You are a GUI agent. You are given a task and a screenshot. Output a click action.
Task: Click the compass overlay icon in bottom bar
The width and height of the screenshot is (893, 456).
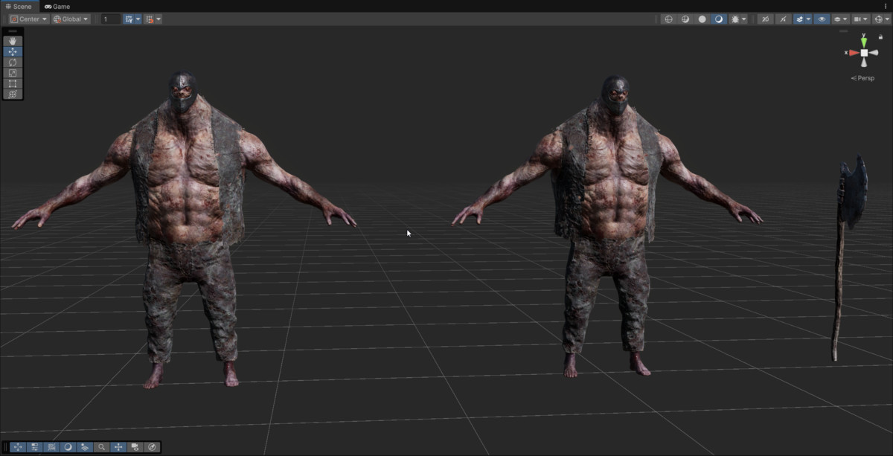(x=152, y=447)
